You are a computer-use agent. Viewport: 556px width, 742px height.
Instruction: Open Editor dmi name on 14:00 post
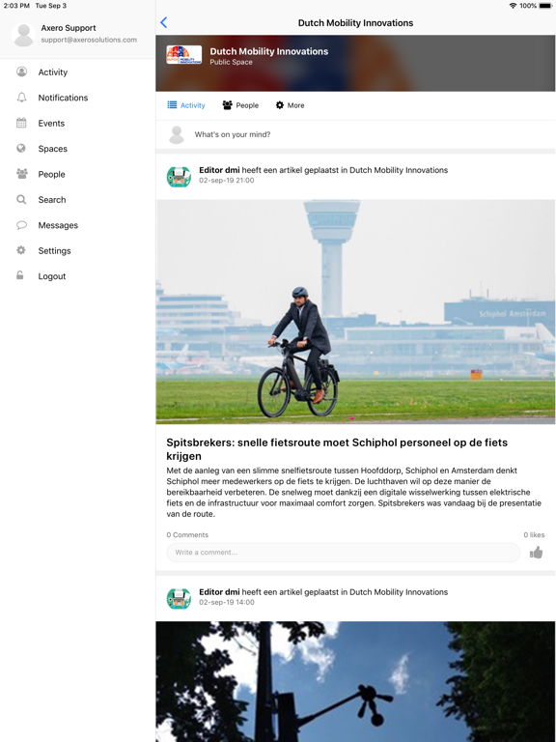[219, 592]
